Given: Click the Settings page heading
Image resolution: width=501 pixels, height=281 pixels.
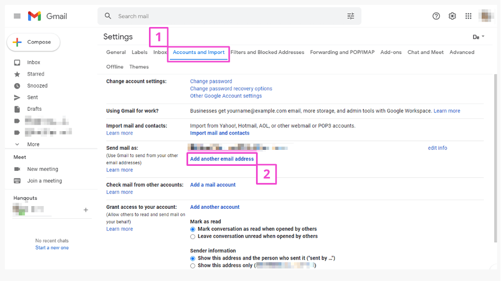Looking at the screenshot, I should point(118,37).
